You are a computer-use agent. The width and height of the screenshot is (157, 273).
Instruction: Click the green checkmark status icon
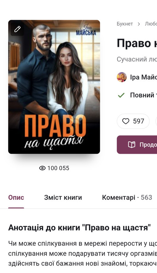point(121,95)
